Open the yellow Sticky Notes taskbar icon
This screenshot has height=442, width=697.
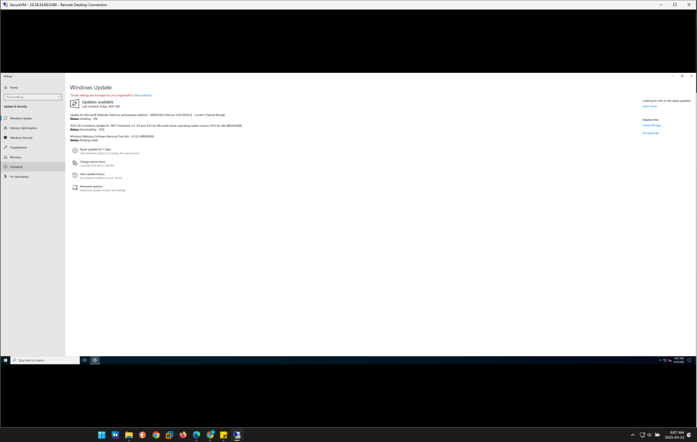pyautogui.click(x=223, y=435)
